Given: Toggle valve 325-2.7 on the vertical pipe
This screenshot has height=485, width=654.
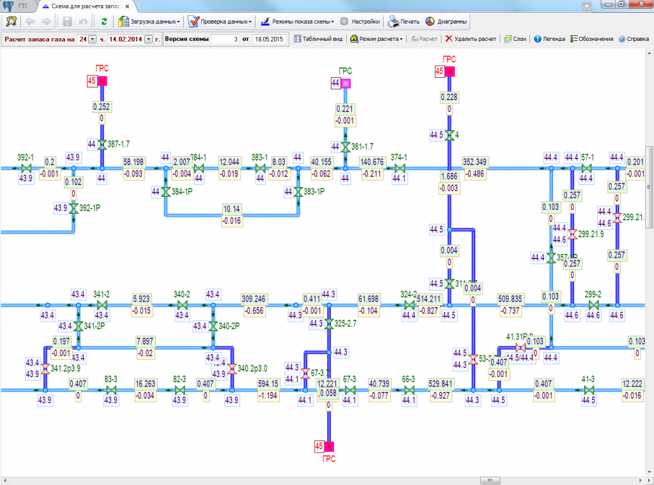Looking at the screenshot, I should [x=328, y=324].
